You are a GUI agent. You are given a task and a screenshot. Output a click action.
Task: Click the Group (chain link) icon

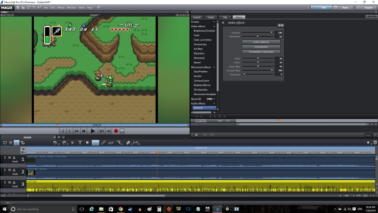pos(103,143)
